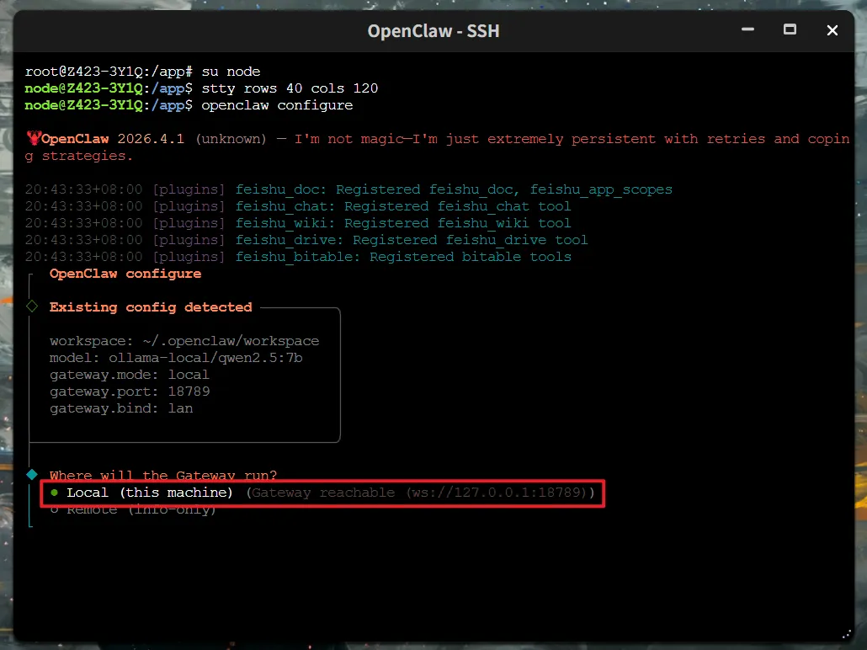Click the 'Where will the Gateway run?' prompt

pyautogui.click(x=163, y=475)
